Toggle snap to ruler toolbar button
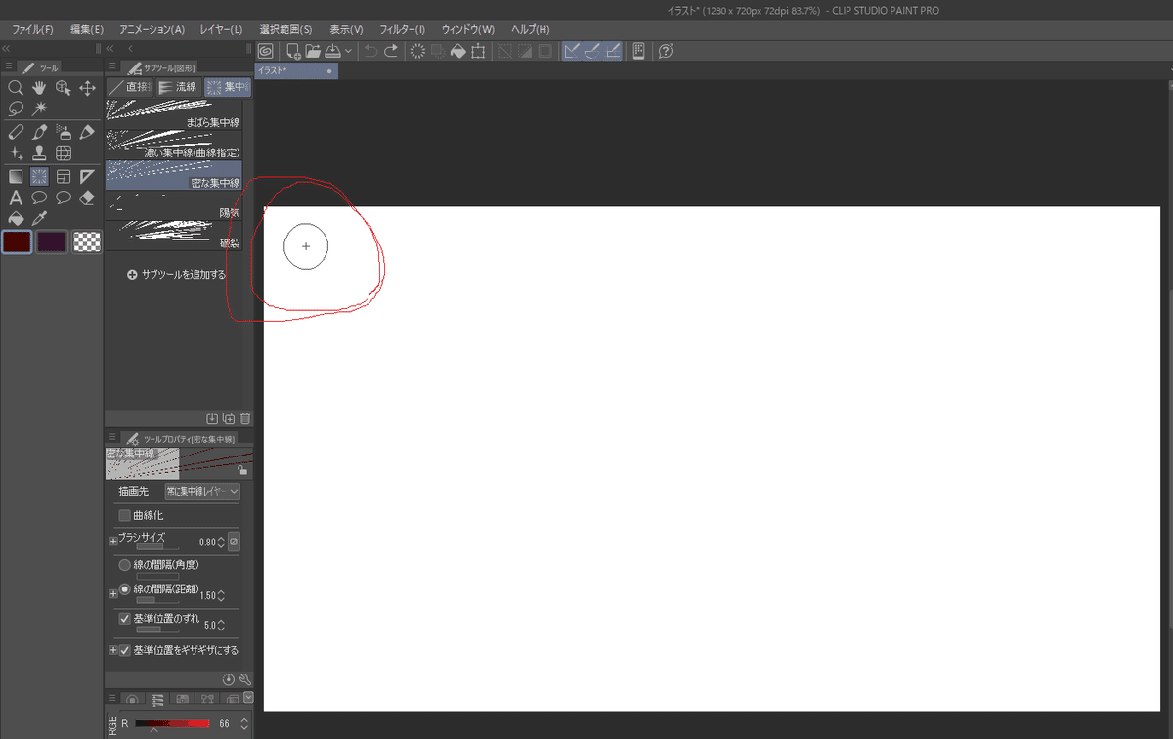1173x739 pixels. click(x=573, y=51)
